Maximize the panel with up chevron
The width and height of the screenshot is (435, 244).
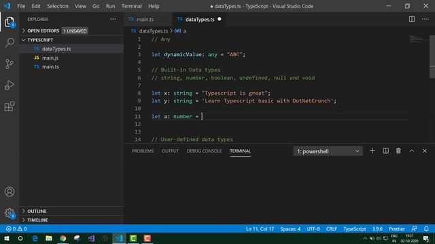coord(412,150)
